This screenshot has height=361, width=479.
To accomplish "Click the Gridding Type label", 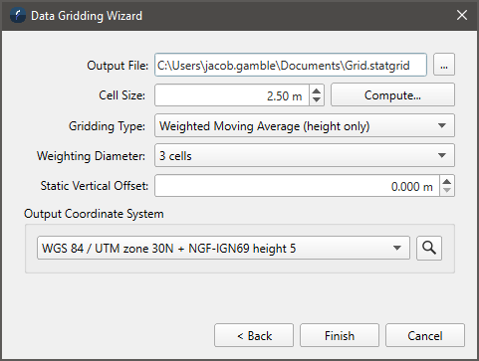I will (107, 126).
